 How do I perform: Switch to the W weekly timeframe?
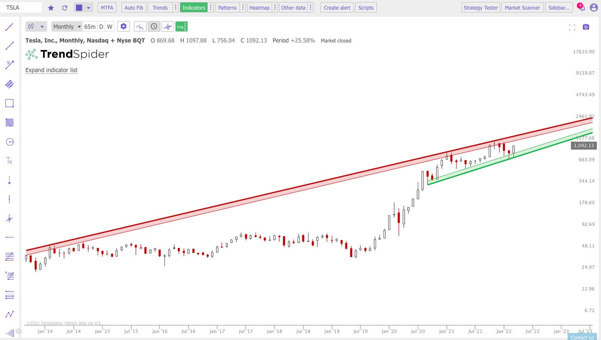click(110, 26)
